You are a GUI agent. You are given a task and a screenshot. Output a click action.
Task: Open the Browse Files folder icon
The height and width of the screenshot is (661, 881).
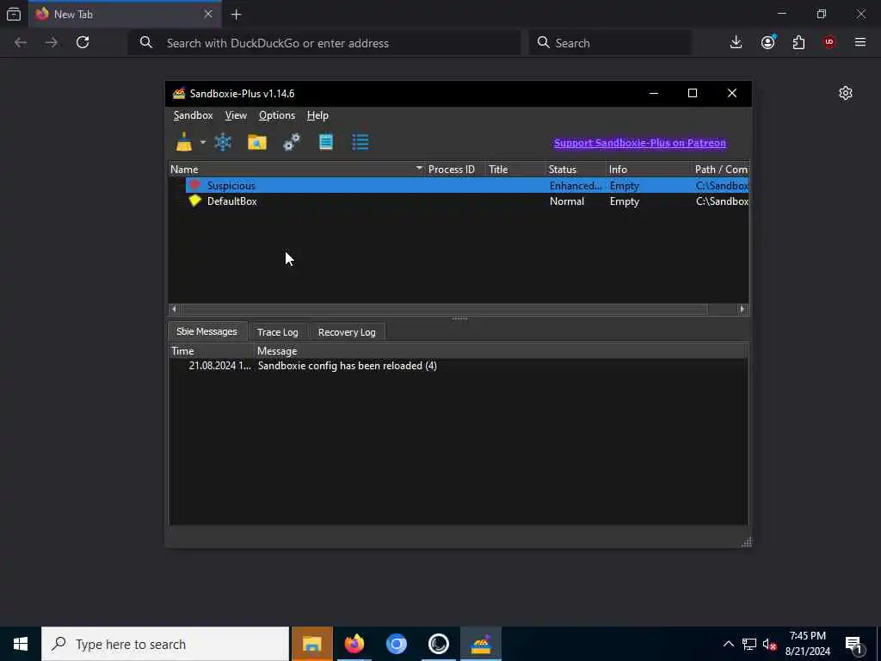pos(256,142)
